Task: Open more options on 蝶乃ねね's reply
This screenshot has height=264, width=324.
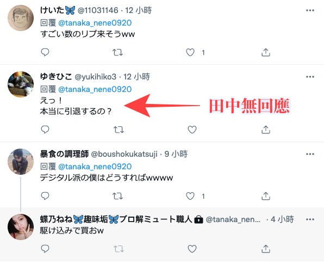Action: point(310,219)
